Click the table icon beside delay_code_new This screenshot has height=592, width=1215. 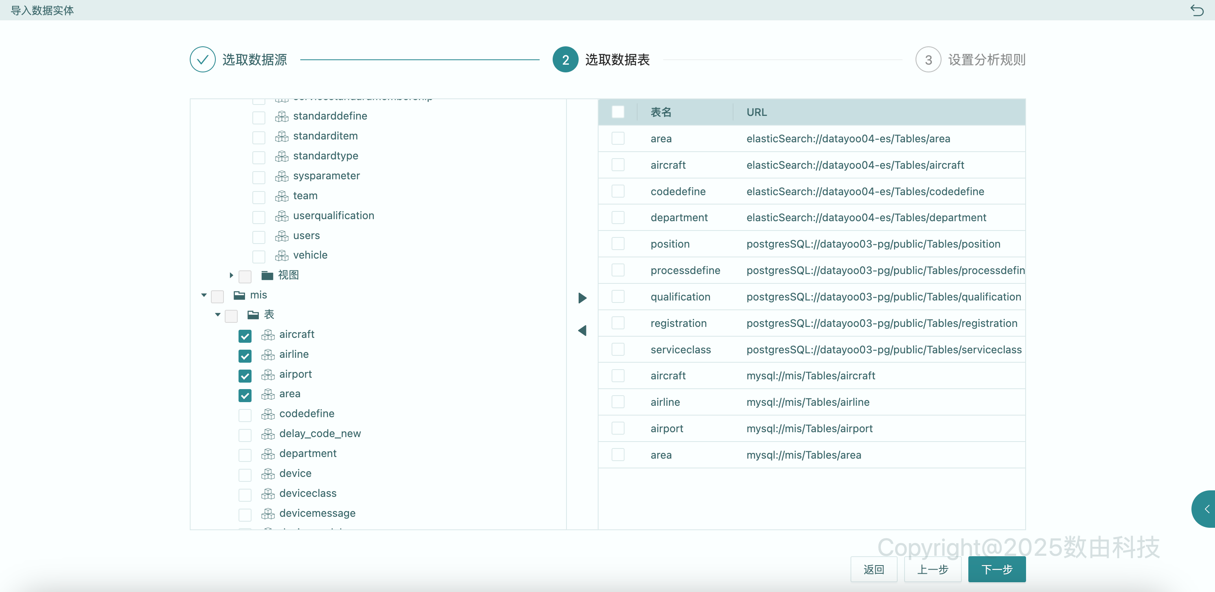coord(268,434)
